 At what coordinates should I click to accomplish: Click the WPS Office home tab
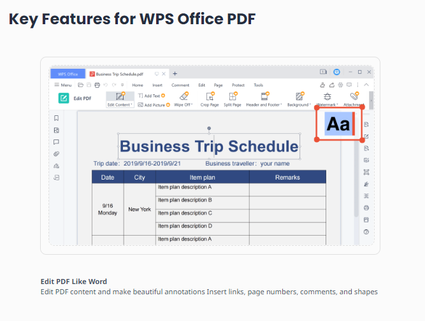point(68,73)
